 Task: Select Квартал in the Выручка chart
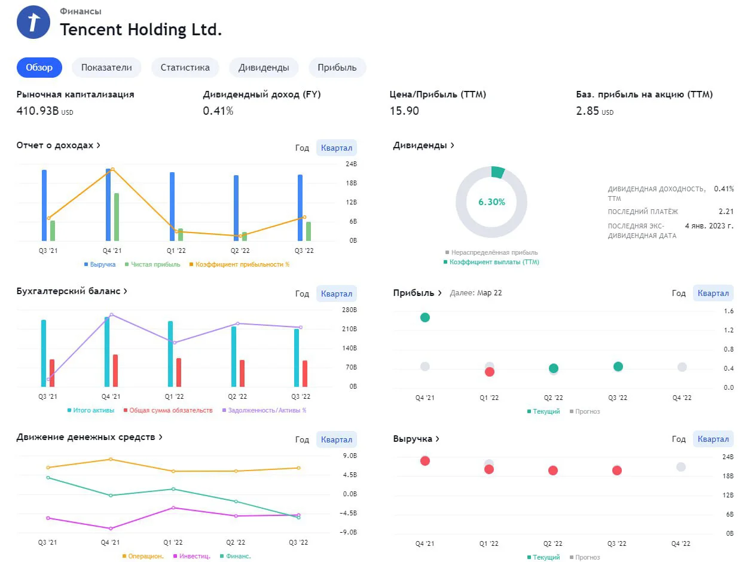(713, 439)
